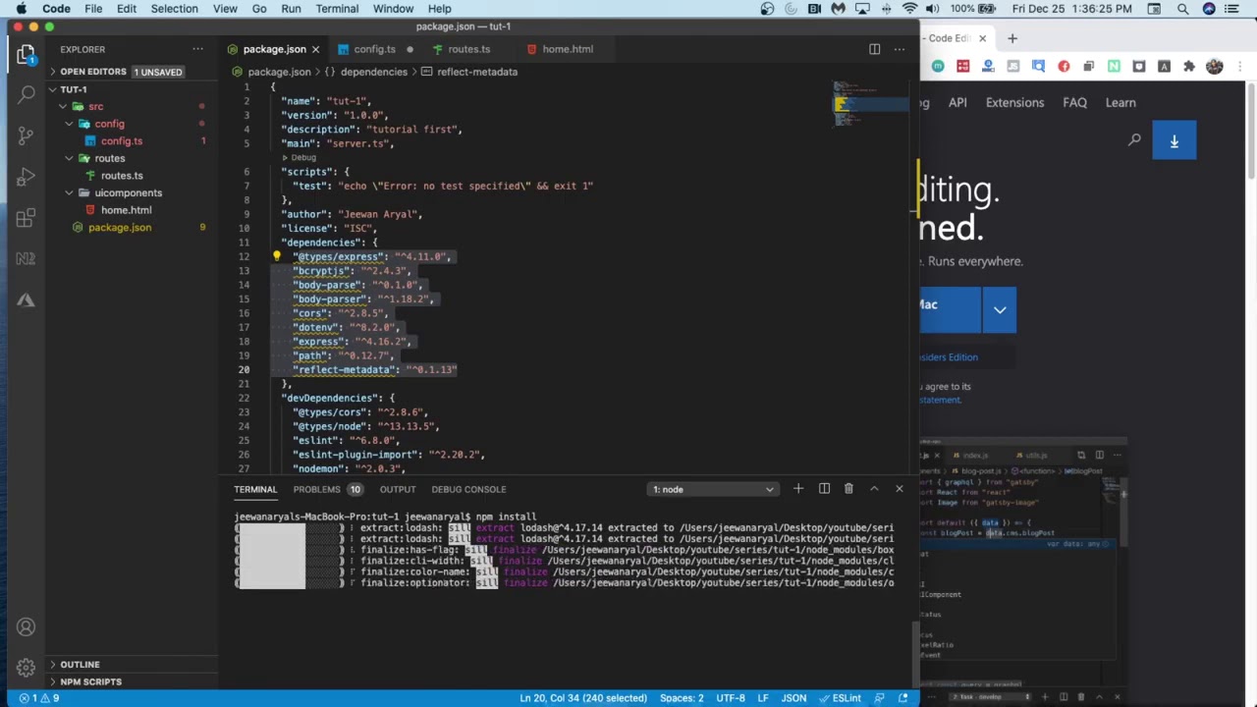The image size is (1257, 707).
Task: Close the terminal panel
Action: tap(899, 489)
